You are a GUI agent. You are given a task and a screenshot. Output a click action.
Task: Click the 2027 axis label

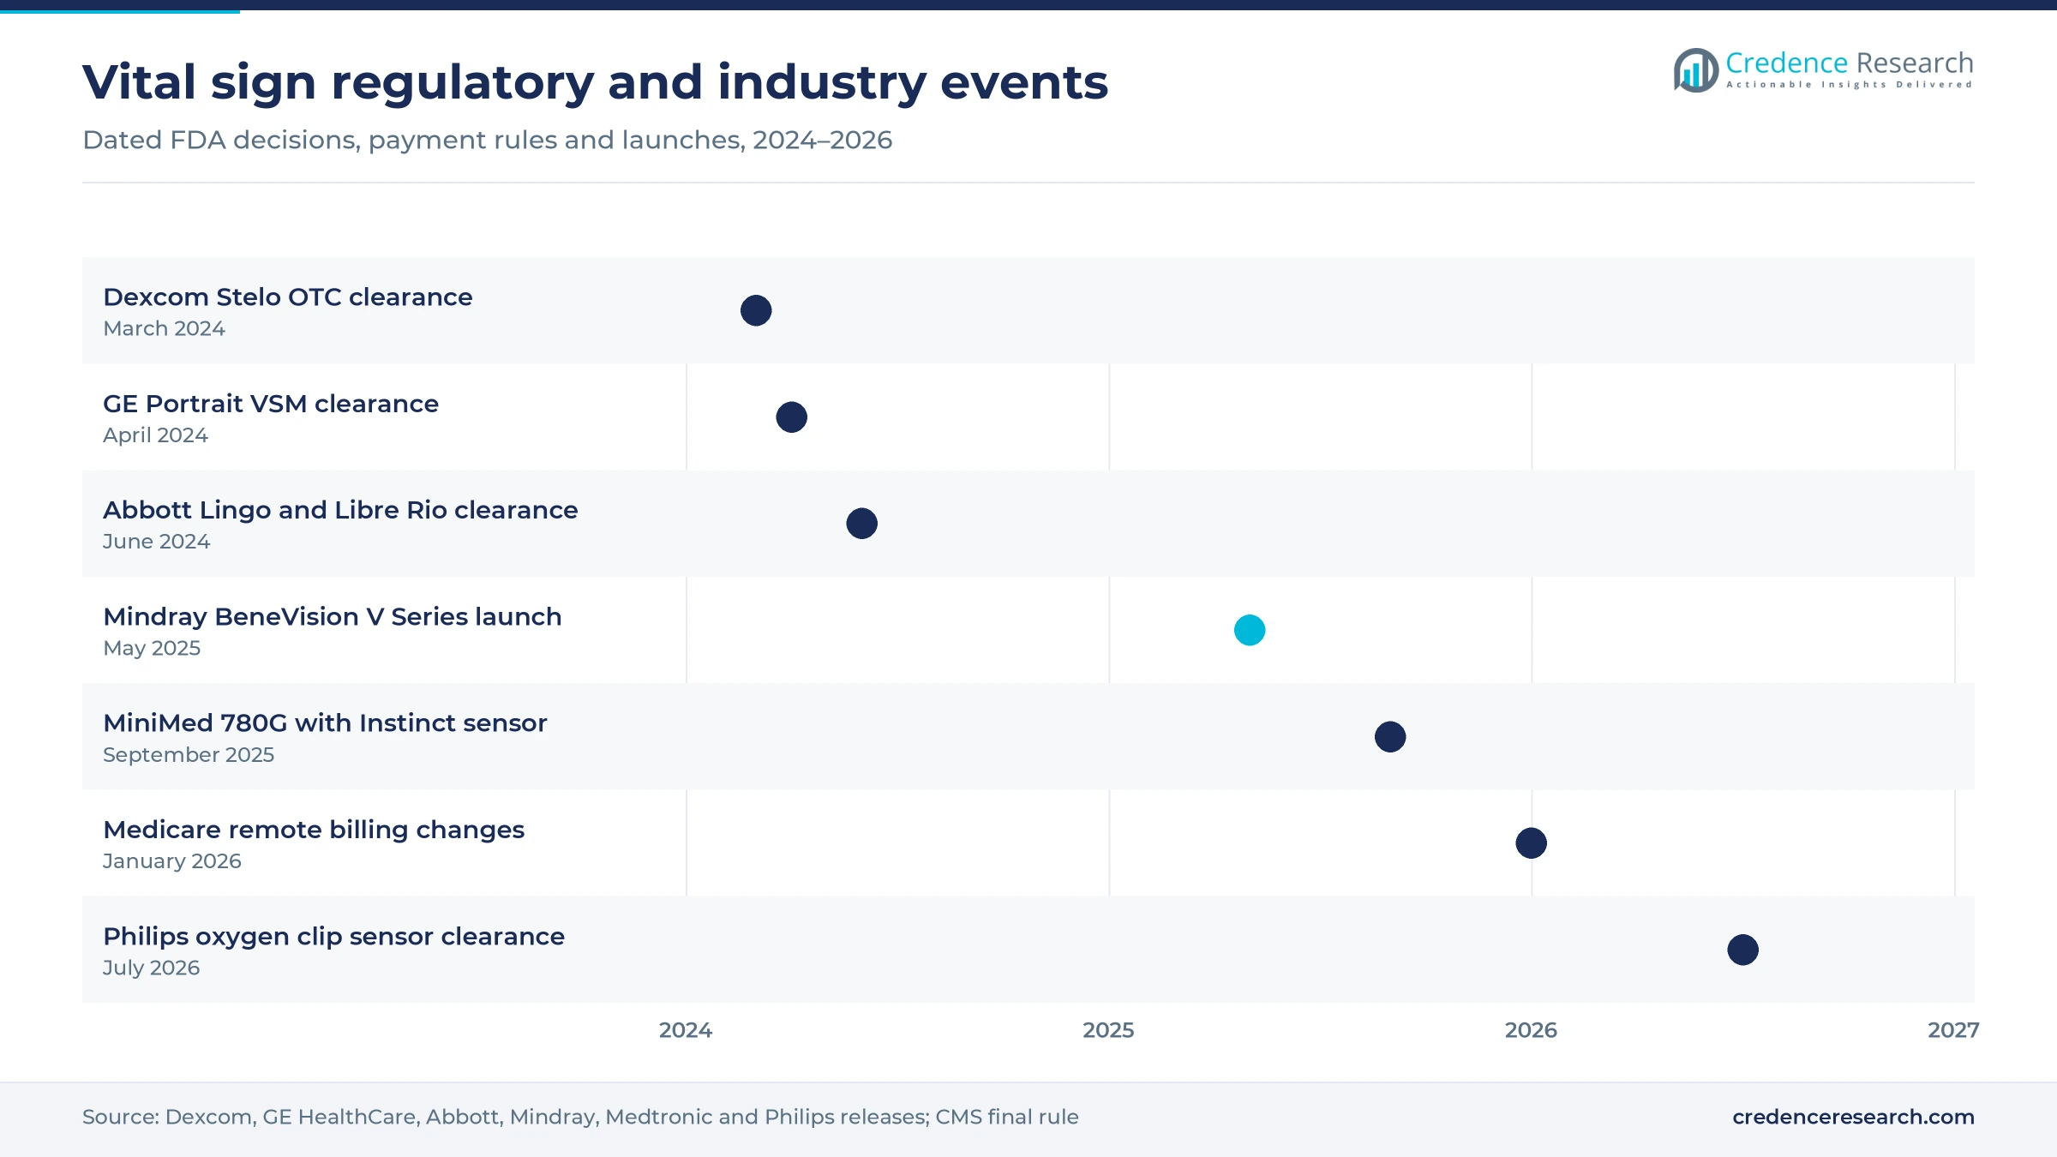[x=1953, y=1030]
